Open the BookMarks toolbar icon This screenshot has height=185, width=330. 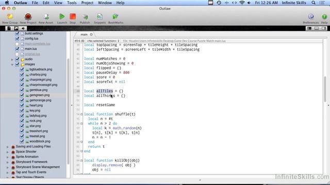coord(115,16)
